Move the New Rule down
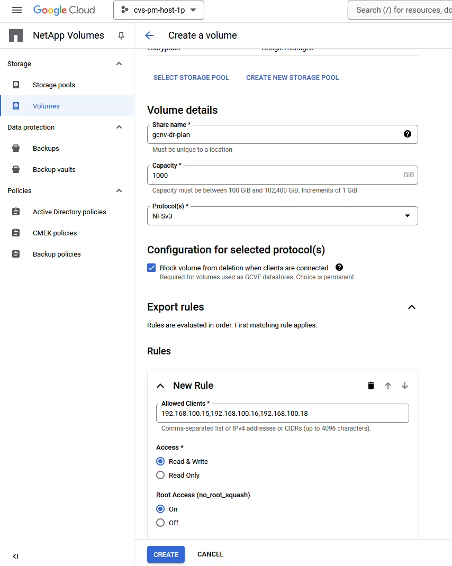This screenshot has height=566, width=452. click(405, 386)
